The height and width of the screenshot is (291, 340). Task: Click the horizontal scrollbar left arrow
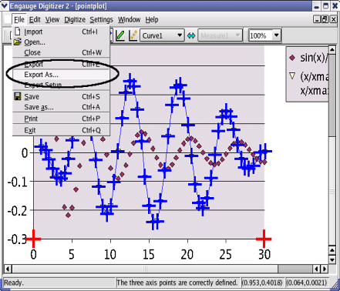pyautogui.click(x=8, y=269)
